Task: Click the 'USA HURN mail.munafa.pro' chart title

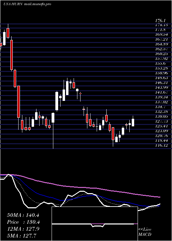Action: pyautogui.click(x=27, y=4)
